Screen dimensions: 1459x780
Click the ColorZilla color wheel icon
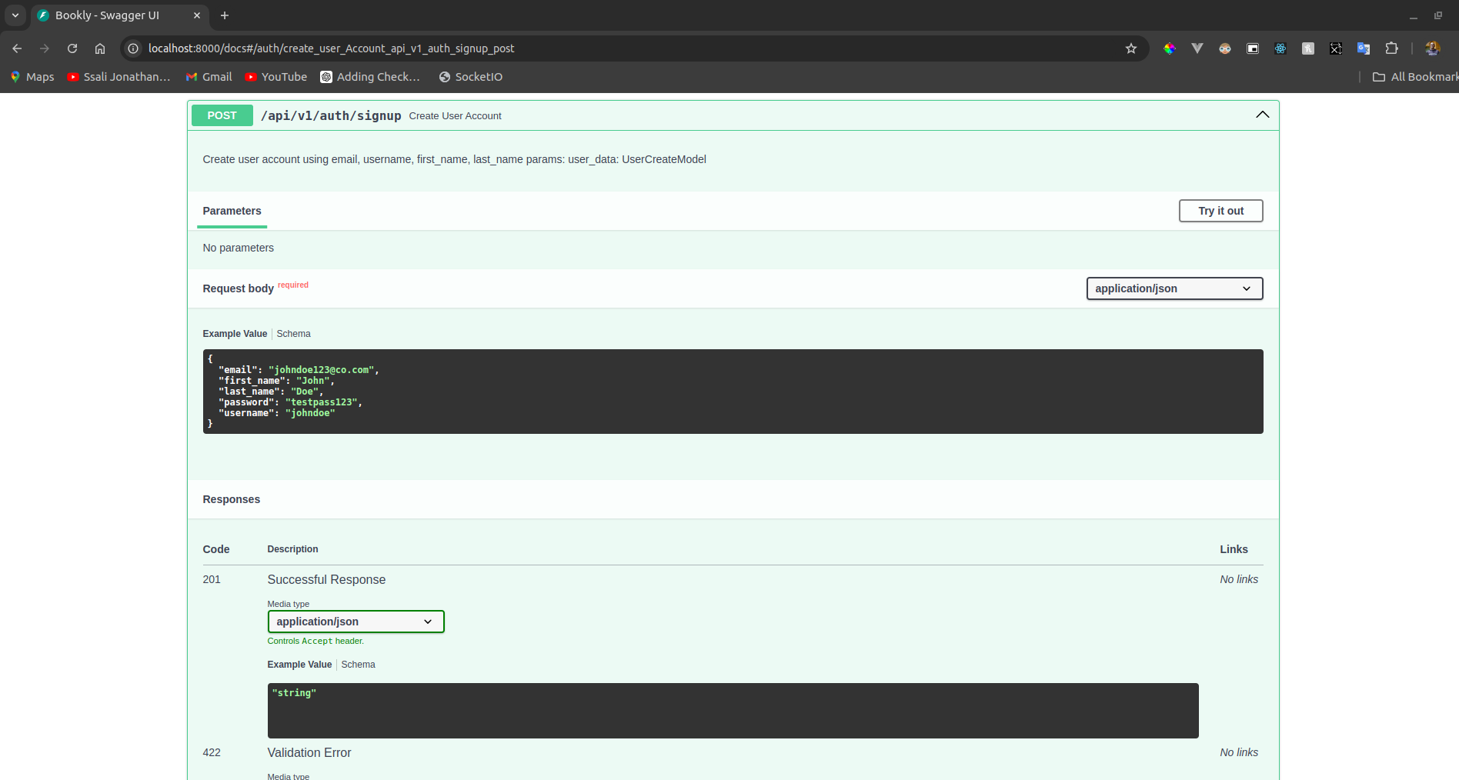(x=1170, y=48)
